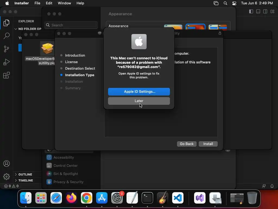Open Launchpad from the Dock
The height and width of the screenshot is (209, 278).
click(41, 198)
